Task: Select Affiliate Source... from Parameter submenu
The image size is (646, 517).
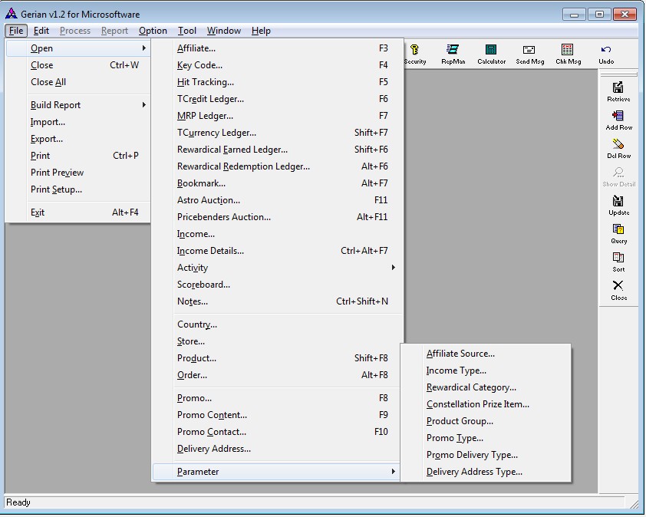Action: 460,354
